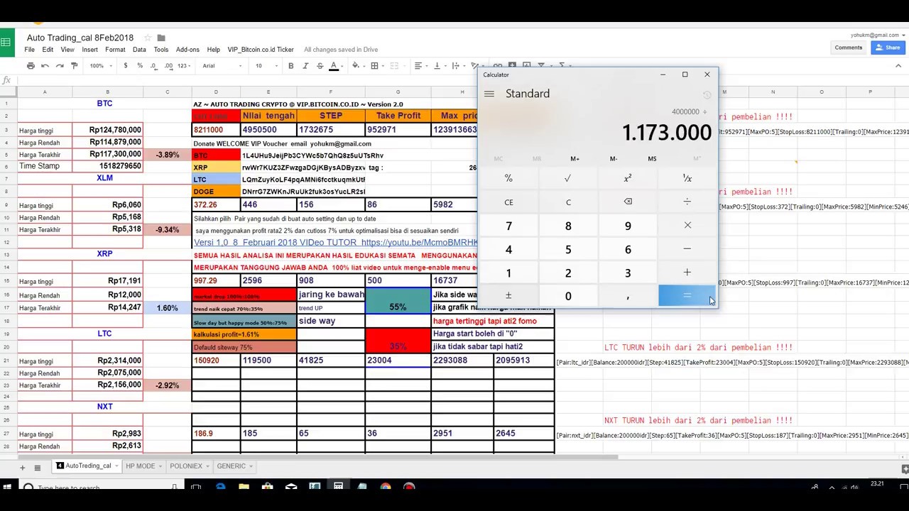Click the Calculator display showing 1.173.000

[666, 133]
